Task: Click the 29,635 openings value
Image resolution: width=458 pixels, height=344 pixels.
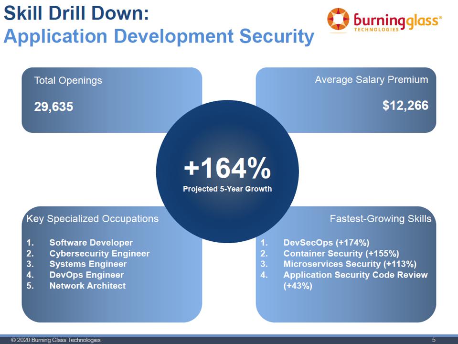Action: pos(54,107)
